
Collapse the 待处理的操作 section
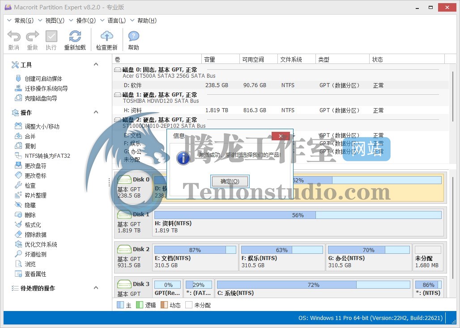pos(96,288)
